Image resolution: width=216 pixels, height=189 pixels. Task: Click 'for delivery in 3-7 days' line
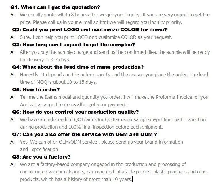tap(45, 60)
